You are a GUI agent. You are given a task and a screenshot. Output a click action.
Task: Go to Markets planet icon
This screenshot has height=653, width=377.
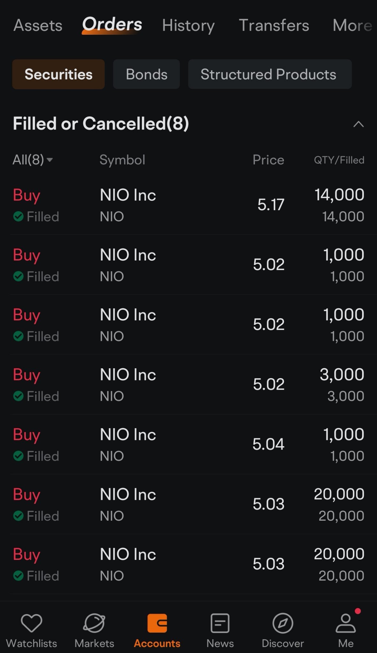[94, 623]
